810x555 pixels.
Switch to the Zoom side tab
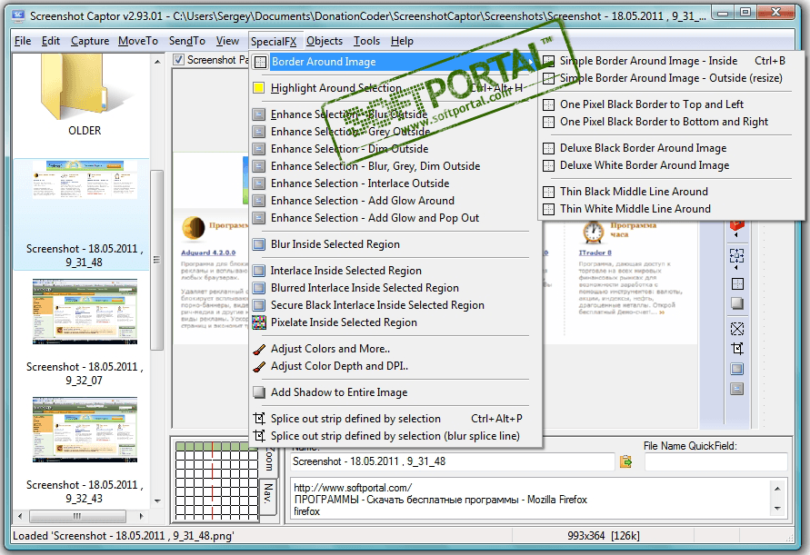(x=269, y=459)
